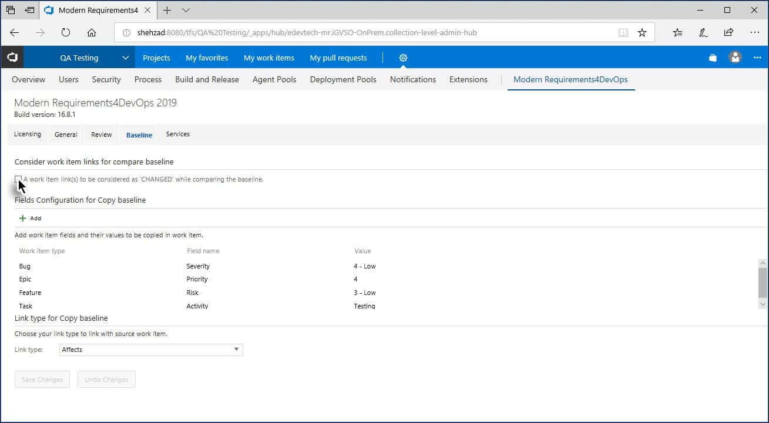Enable work item links CHANGED checkbox
769x423 pixels.
click(18, 179)
